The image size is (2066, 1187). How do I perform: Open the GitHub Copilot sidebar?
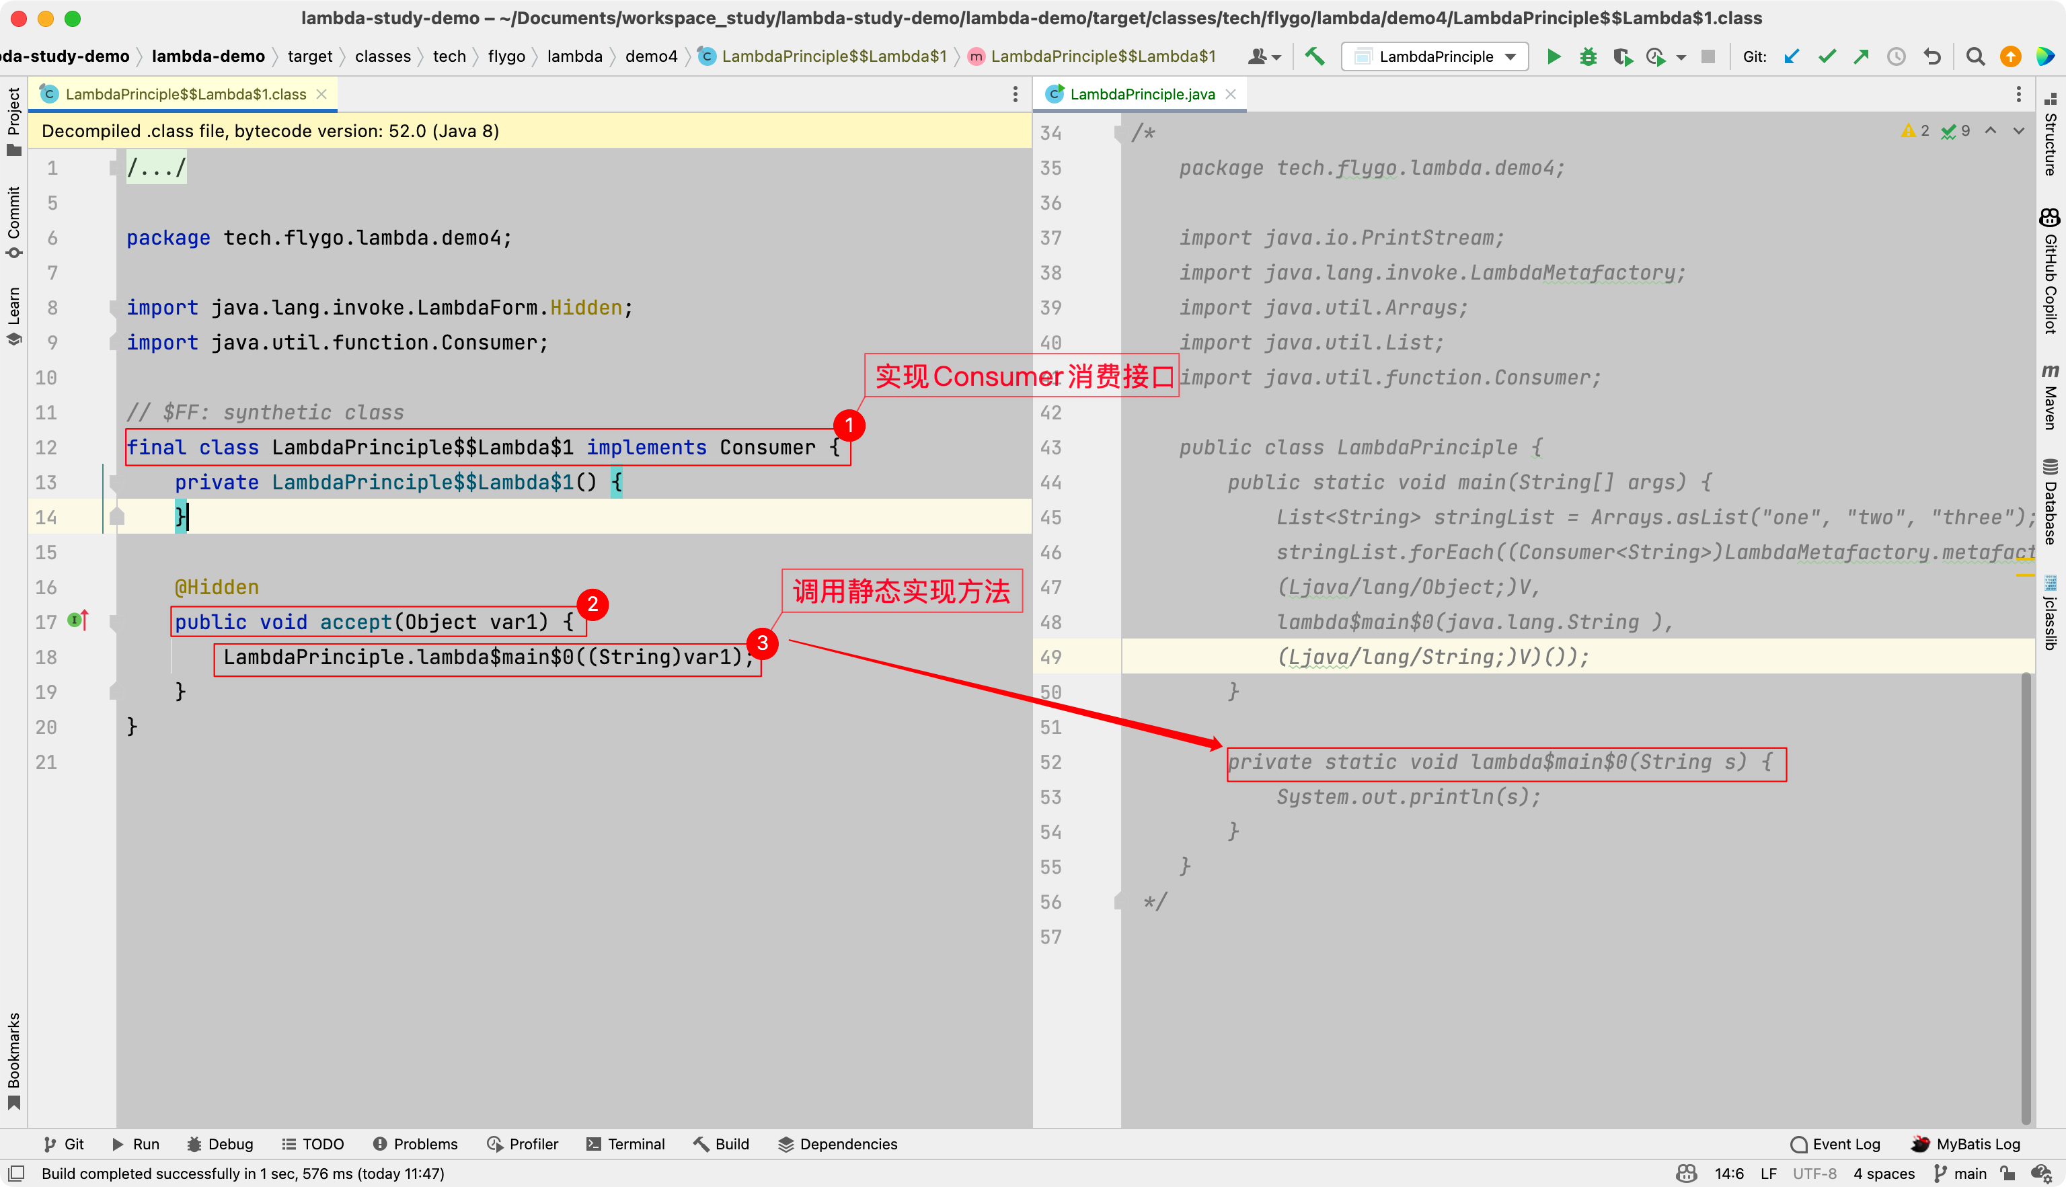point(2050,269)
